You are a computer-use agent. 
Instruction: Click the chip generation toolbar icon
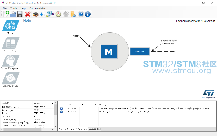pos(36,14)
